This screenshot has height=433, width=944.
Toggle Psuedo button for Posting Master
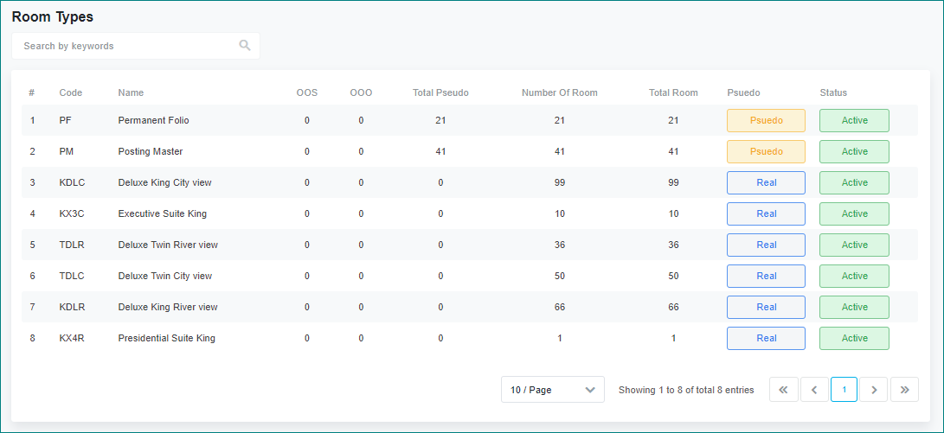tap(766, 151)
